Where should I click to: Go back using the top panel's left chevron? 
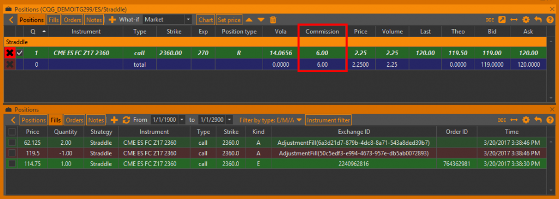[x=10, y=20]
